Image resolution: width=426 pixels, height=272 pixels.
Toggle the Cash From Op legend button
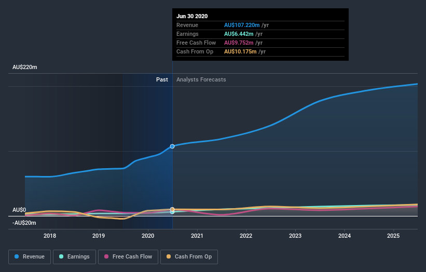189,257
